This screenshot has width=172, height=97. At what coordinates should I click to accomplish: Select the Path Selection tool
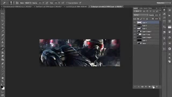pyautogui.click(x=2, y=71)
